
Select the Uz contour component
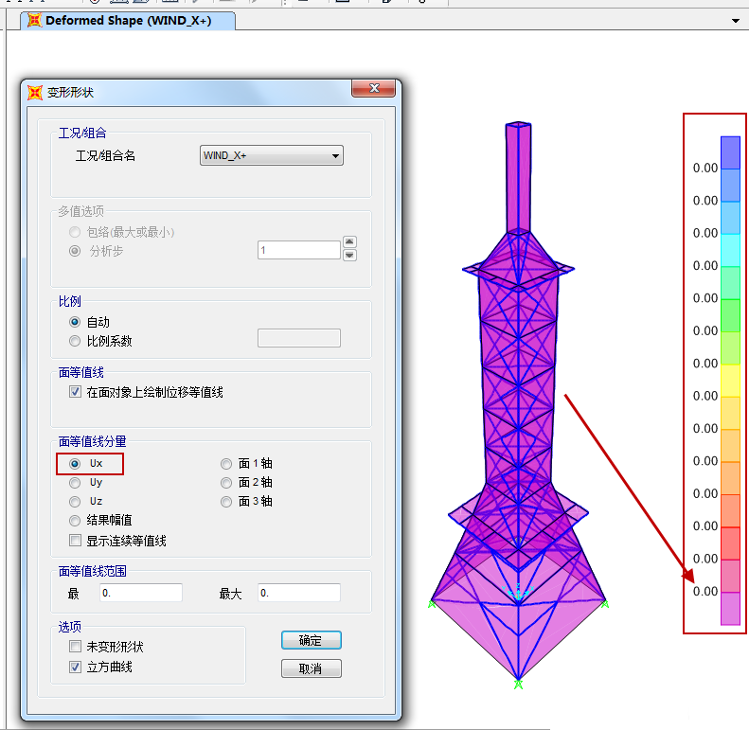tap(75, 502)
